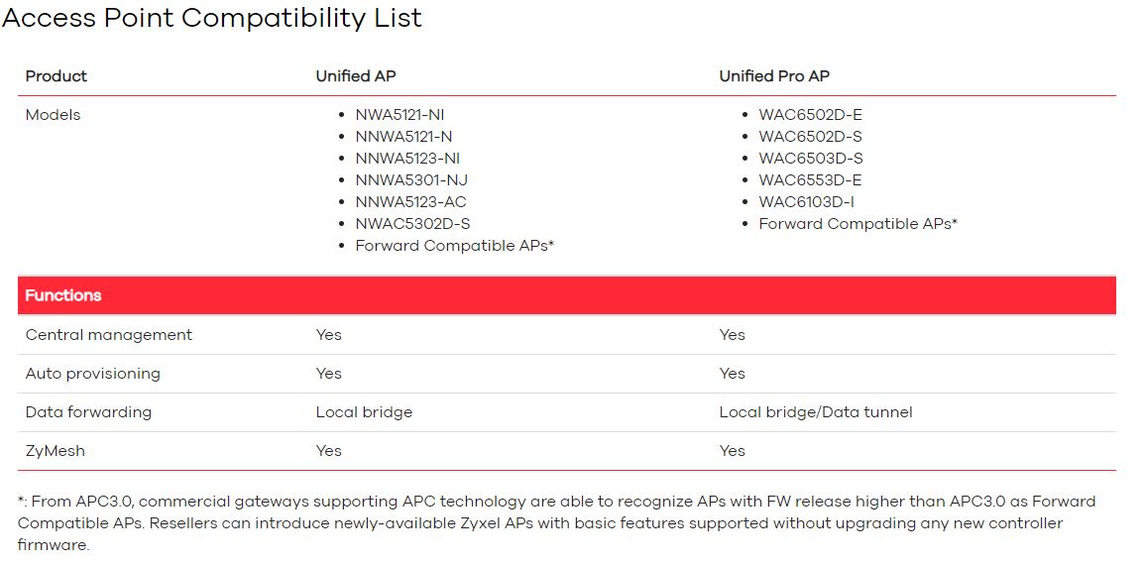The width and height of the screenshot is (1146, 565).
Task: Click the ZyMesh row label
Action: click(x=56, y=451)
